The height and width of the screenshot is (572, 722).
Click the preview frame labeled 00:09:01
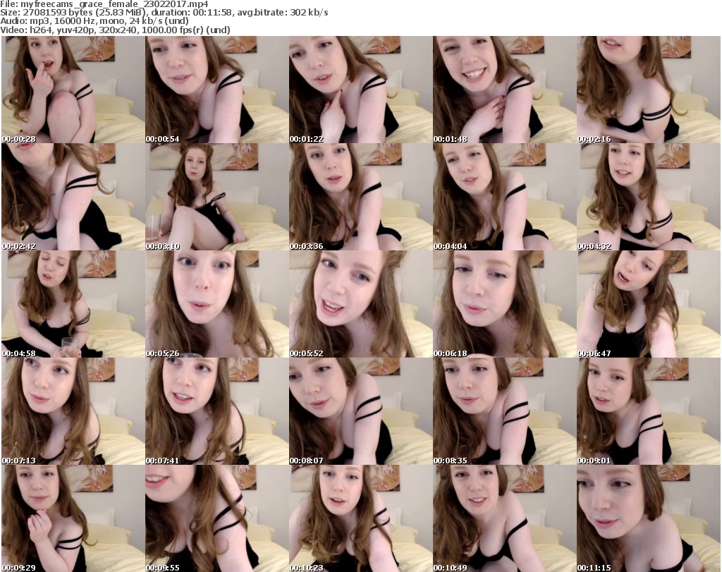649,411
